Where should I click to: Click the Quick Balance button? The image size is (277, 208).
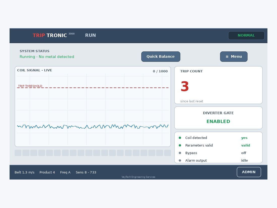pos(161,56)
